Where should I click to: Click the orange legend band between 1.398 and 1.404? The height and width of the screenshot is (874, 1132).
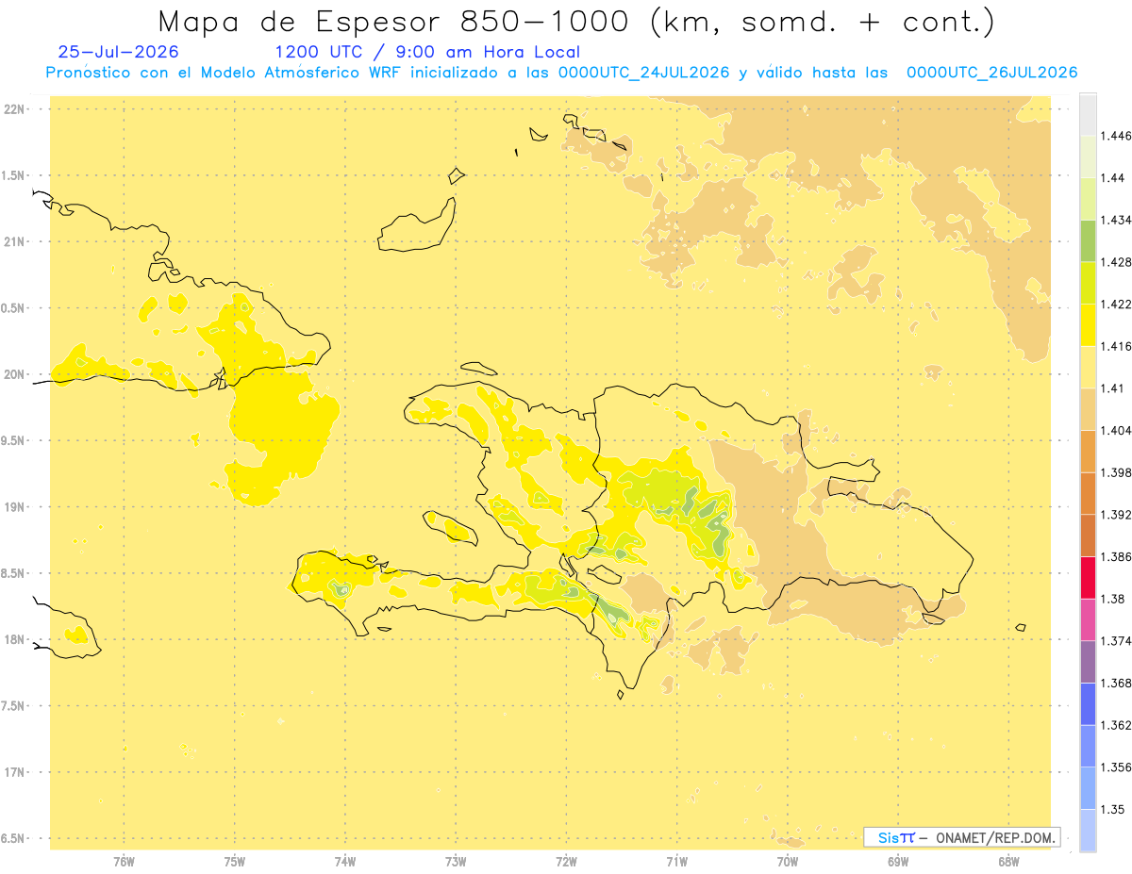[x=1088, y=452]
